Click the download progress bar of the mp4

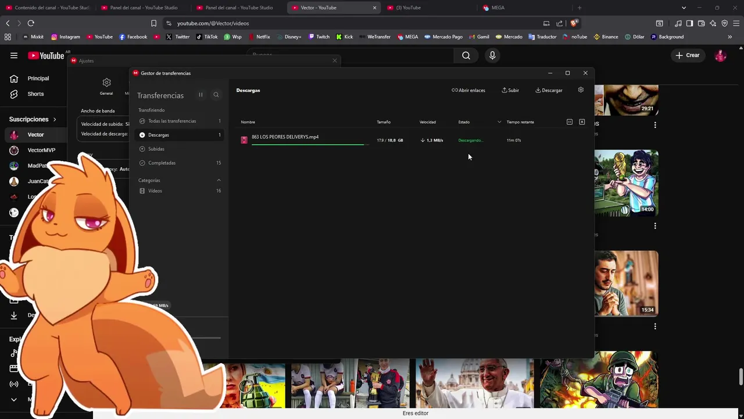310,144
